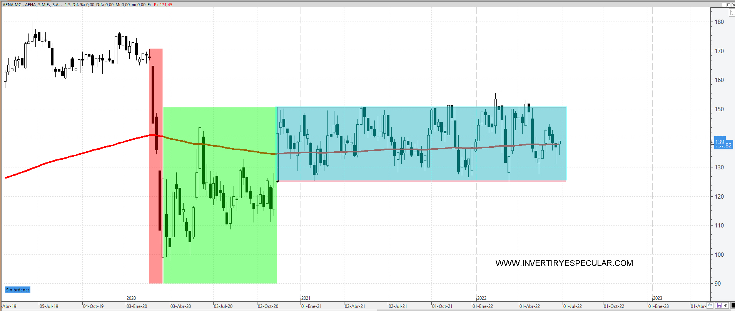The image size is (735, 311).
Task: Click the red moving average line
Action: pyautogui.click(x=77, y=155)
